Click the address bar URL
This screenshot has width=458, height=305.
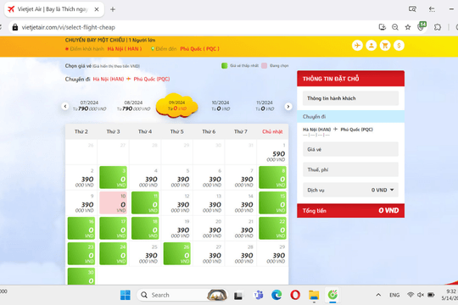click(x=69, y=27)
